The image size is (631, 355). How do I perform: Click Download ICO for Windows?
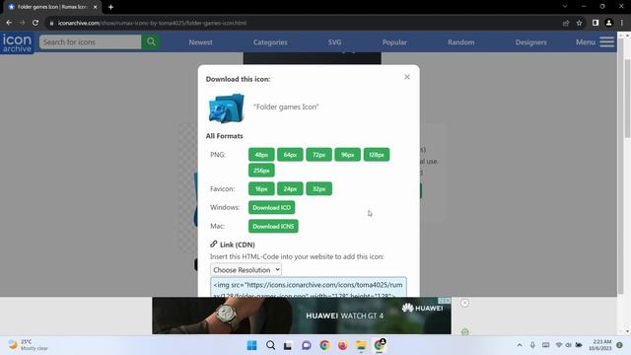(x=272, y=207)
